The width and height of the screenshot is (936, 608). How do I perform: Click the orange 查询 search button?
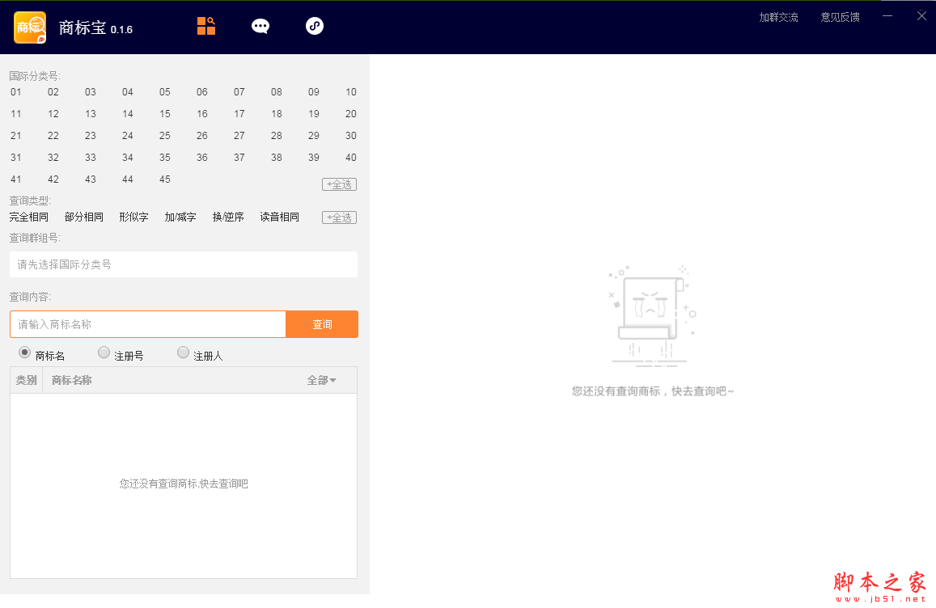tap(321, 323)
